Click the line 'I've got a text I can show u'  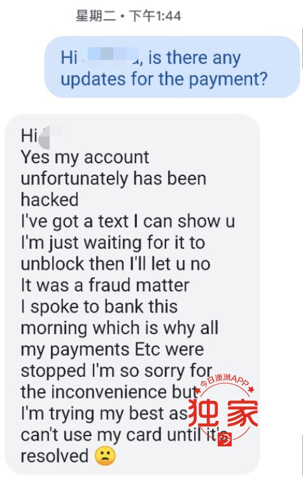(x=128, y=221)
